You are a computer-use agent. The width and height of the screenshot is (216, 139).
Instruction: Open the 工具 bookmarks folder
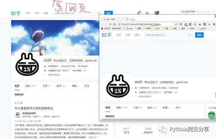tap(165, 28)
